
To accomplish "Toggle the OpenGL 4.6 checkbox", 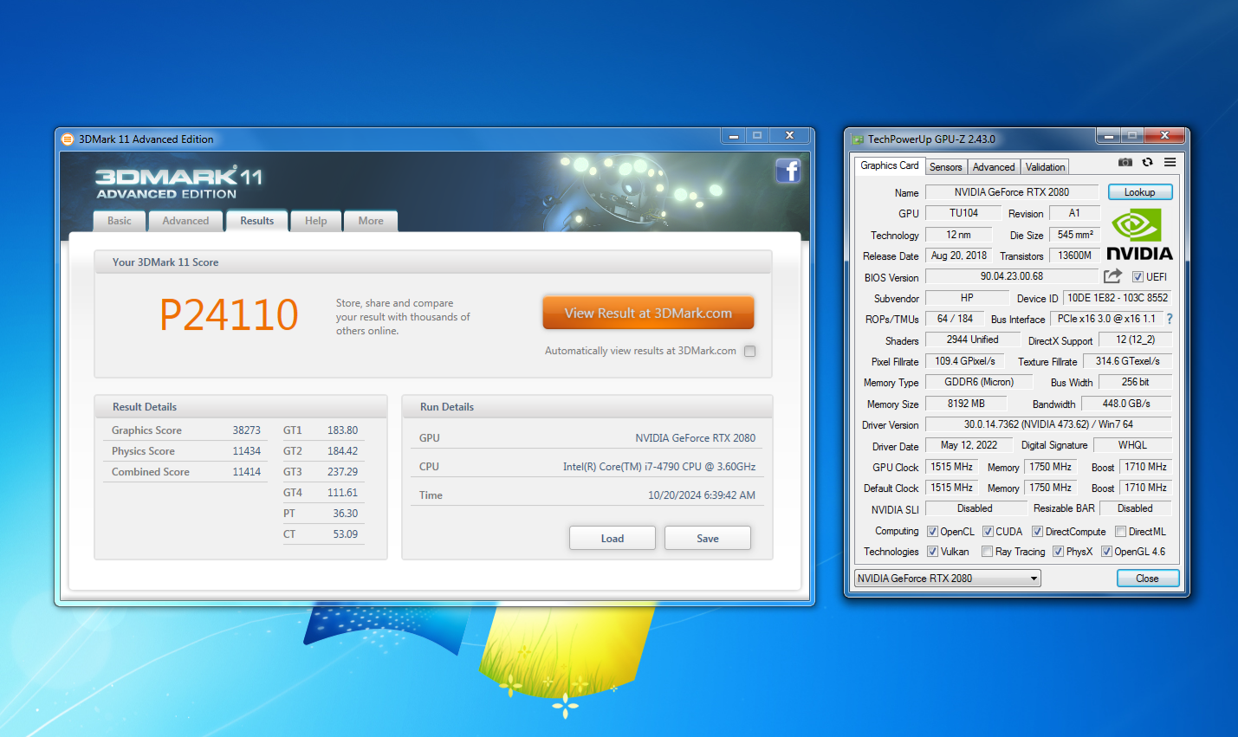I will click(x=1107, y=552).
